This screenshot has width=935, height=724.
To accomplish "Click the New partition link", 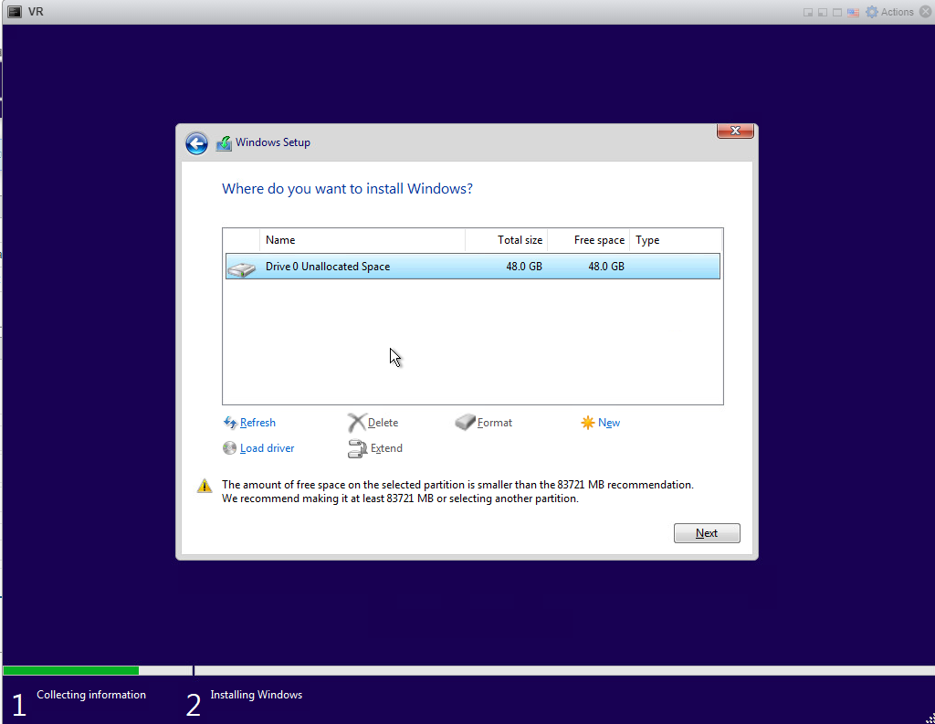I will (x=609, y=423).
